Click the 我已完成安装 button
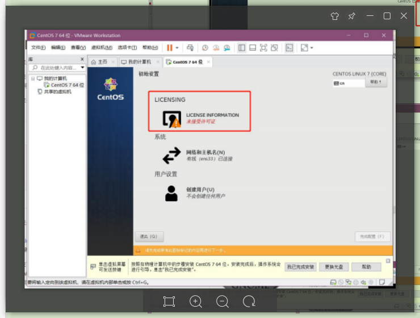The image size is (420, 318). pos(301,267)
